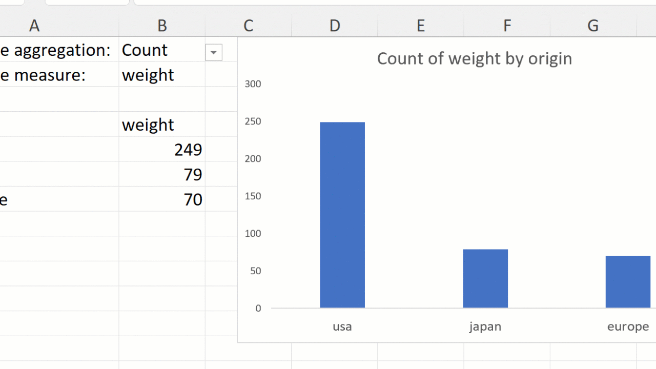Select the cell showing 79
The height and width of the screenshot is (369, 656).
pyautogui.click(x=162, y=175)
